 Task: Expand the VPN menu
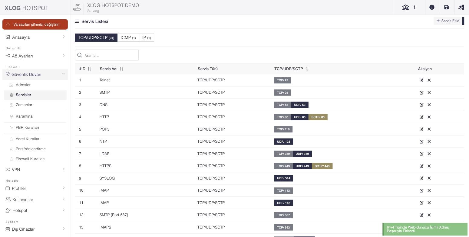(35, 170)
